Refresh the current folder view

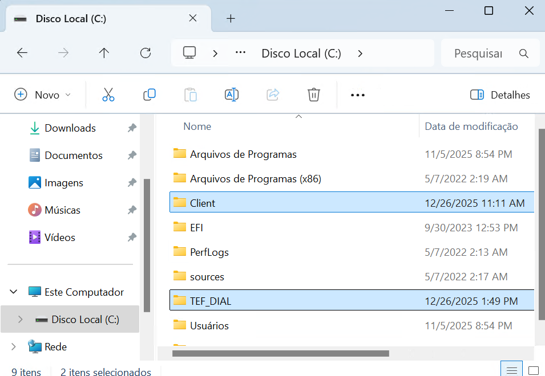click(146, 53)
